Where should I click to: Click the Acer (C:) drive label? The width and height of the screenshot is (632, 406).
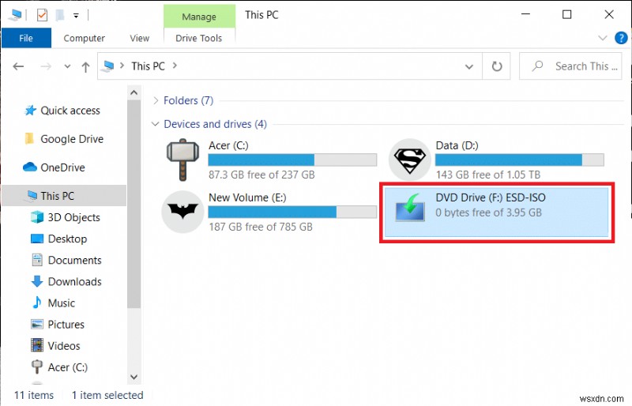tap(228, 145)
